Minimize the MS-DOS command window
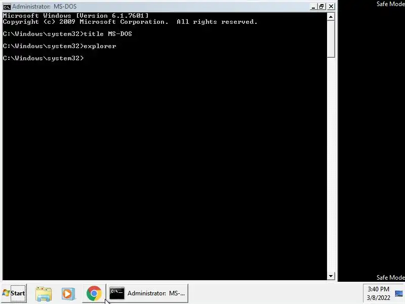The width and height of the screenshot is (405, 304). click(313, 7)
